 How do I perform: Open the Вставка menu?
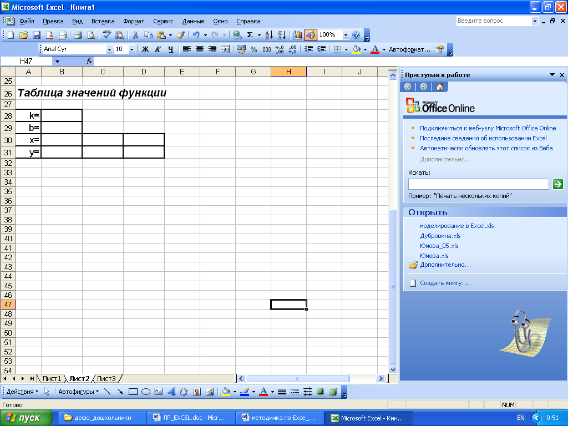103,21
